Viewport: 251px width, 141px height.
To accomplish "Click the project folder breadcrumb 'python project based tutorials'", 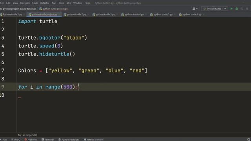I will pos(18,9).
